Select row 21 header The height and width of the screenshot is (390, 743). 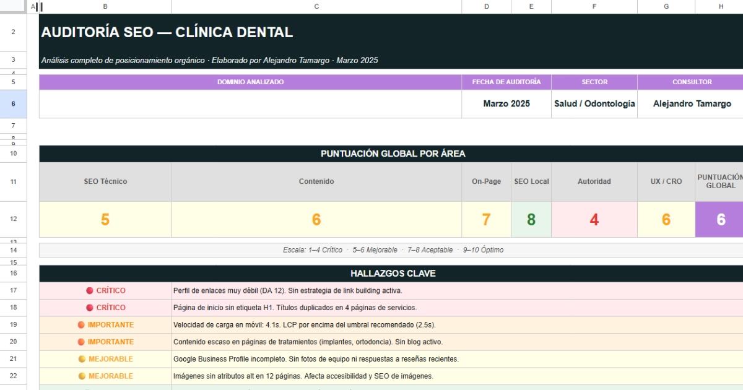pyautogui.click(x=13, y=358)
